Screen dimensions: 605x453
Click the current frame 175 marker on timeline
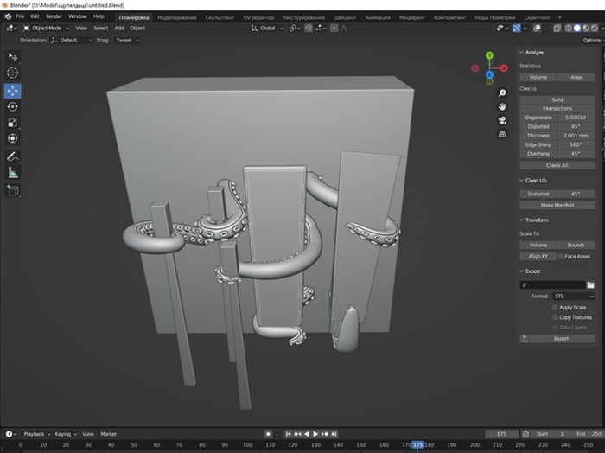click(x=417, y=444)
